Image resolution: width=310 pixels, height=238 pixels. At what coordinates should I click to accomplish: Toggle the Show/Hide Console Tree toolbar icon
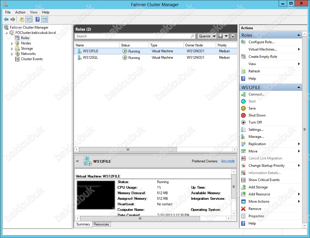29,19
